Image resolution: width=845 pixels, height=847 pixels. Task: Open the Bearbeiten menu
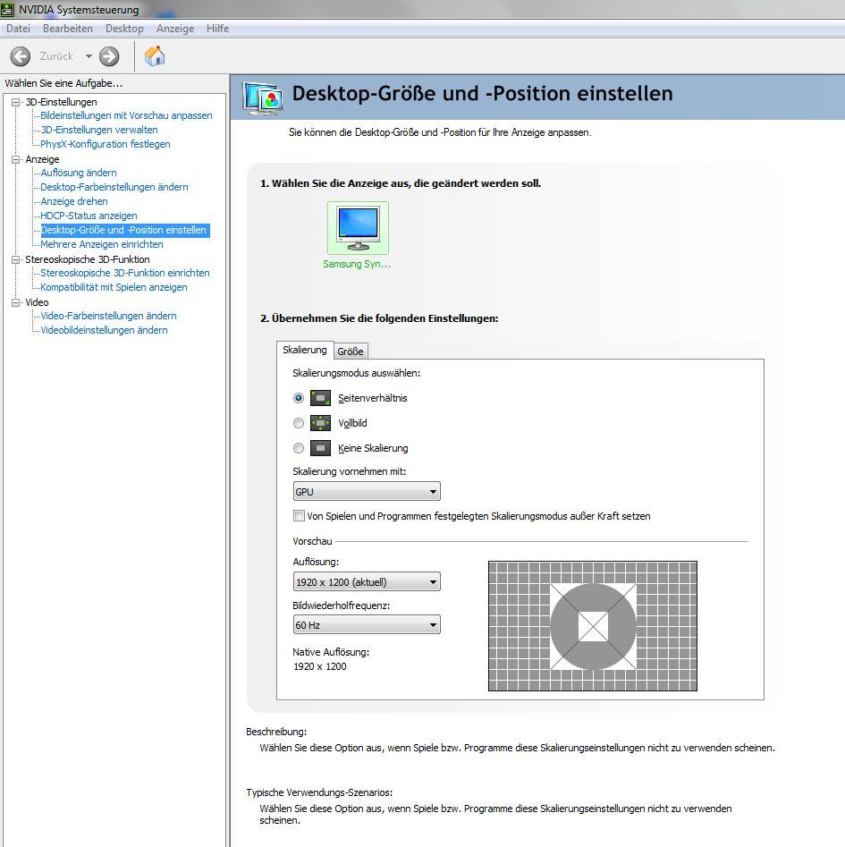(x=68, y=28)
